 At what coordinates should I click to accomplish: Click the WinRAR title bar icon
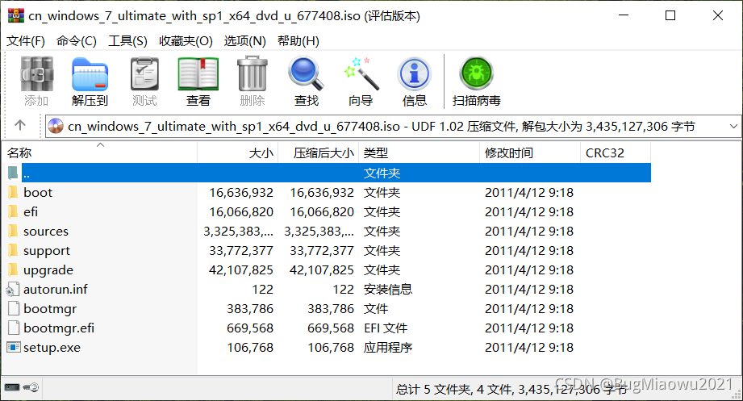pyautogui.click(x=15, y=15)
